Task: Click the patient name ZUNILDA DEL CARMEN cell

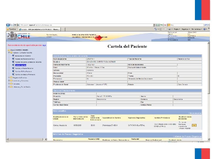Action: click(x=144, y=62)
